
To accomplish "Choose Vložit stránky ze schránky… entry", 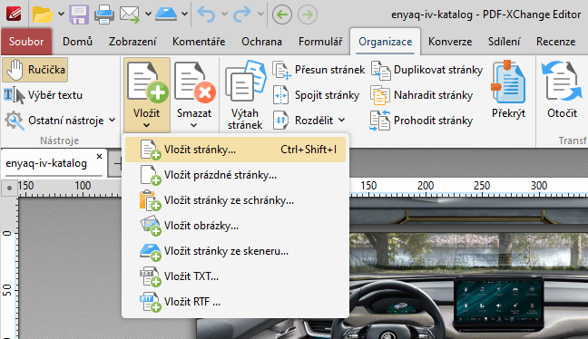I will [x=236, y=200].
